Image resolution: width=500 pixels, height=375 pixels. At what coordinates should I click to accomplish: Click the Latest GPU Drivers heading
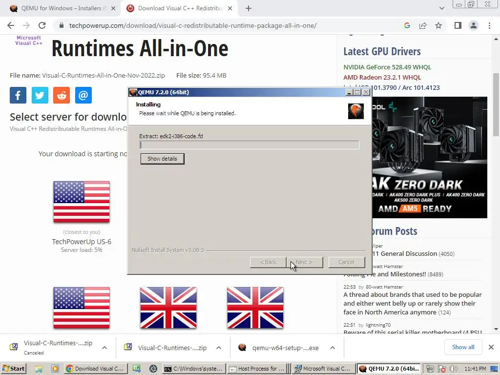tap(382, 51)
